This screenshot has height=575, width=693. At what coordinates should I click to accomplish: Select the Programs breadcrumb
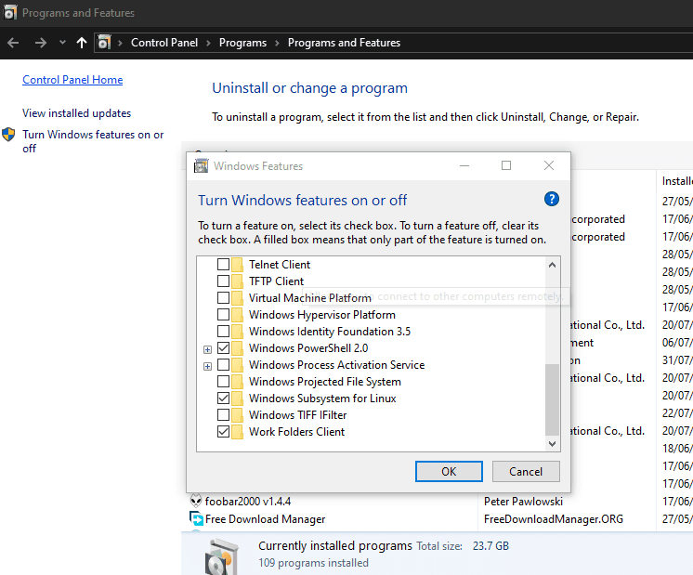coord(242,43)
